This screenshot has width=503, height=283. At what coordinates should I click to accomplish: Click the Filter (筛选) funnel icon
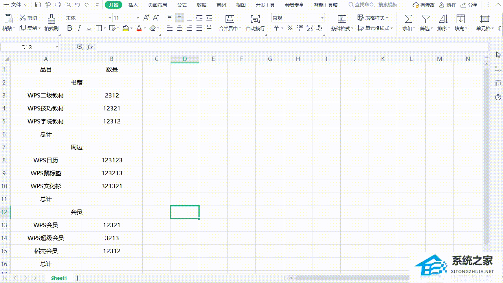click(x=426, y=19)
